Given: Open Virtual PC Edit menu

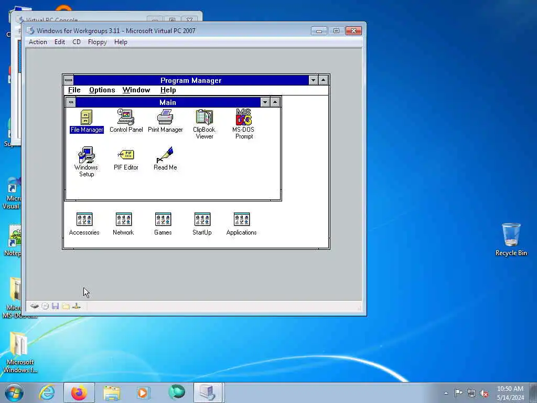Looking at the screenshot, I should click(60, 42).
